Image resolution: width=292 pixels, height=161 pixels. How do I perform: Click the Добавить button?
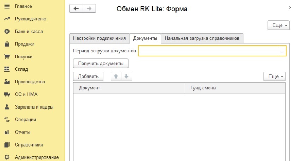[88, 76]
